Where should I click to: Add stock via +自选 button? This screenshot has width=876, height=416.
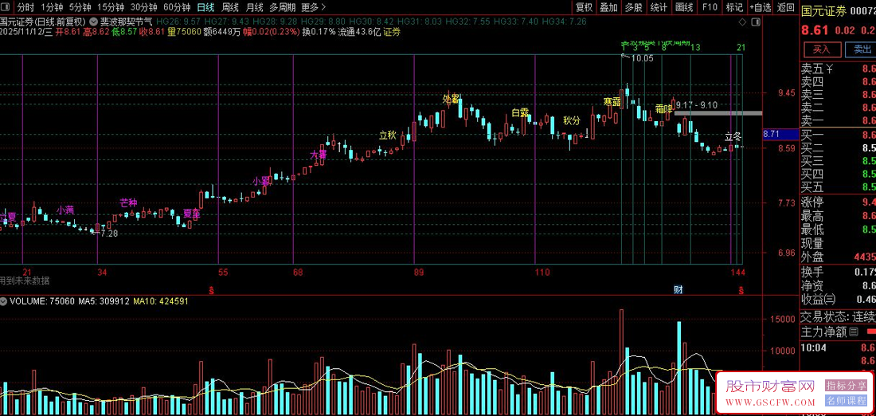[761, 8]
